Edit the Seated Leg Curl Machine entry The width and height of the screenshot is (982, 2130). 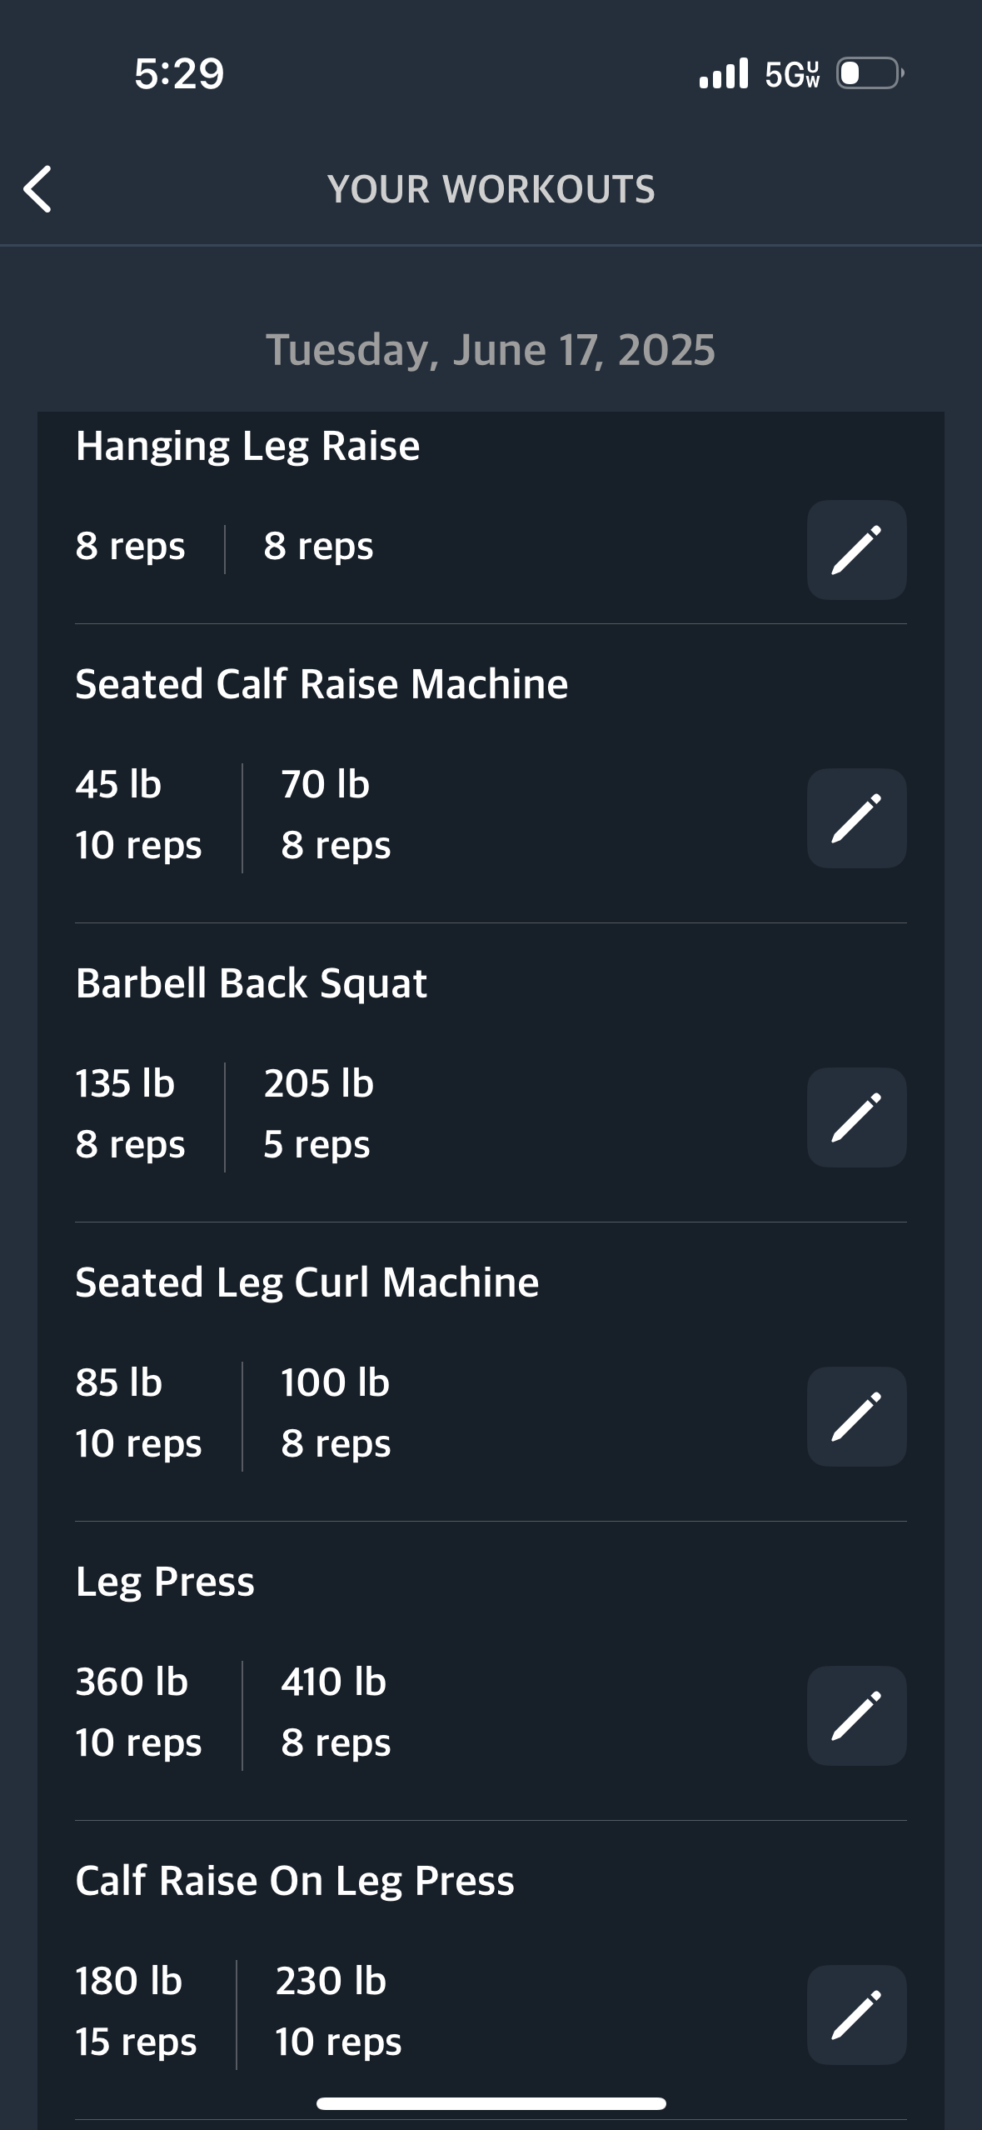click(x=856, y=1417)
